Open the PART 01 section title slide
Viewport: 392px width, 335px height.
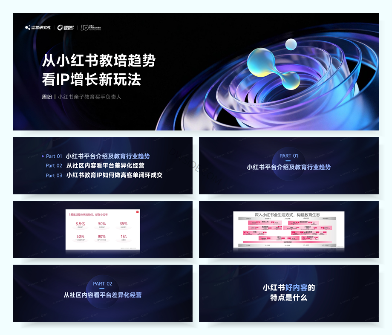[288, 165]
